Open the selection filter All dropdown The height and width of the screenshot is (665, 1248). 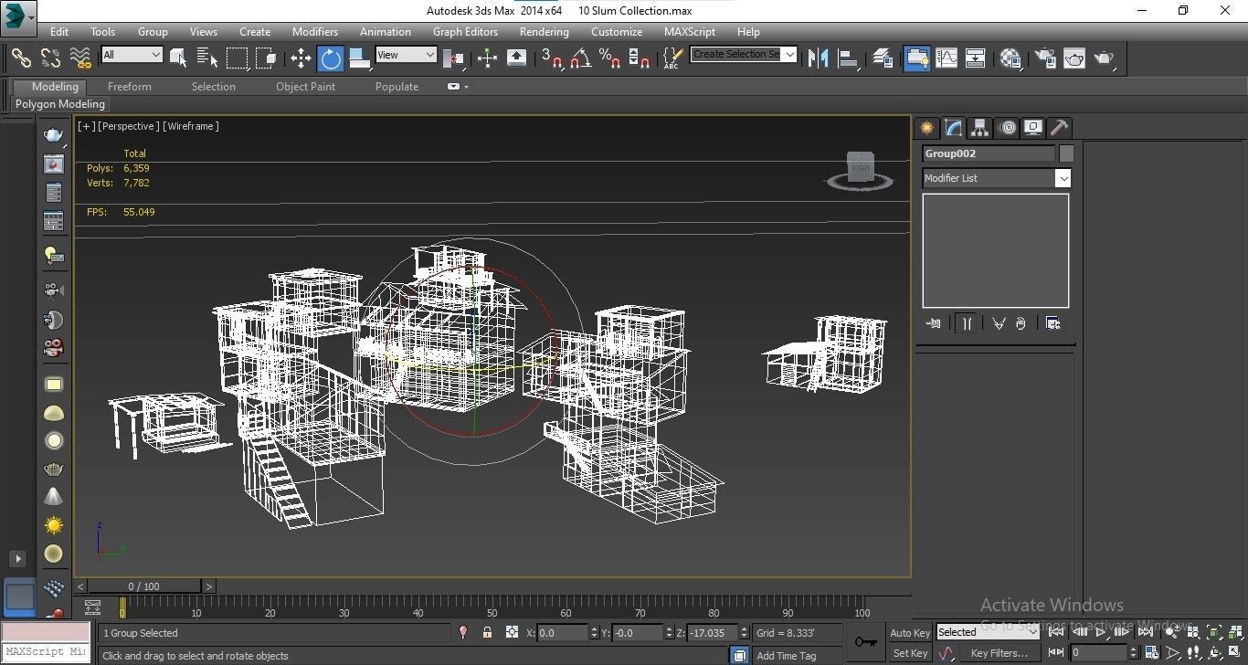(132, 55)
